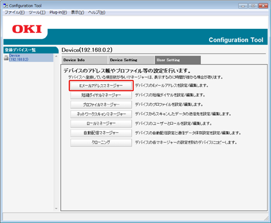The width and height of the screenshot is (271, 223).
Task: Click the 登録デバイス一覧 panel header
Action: 31,50
